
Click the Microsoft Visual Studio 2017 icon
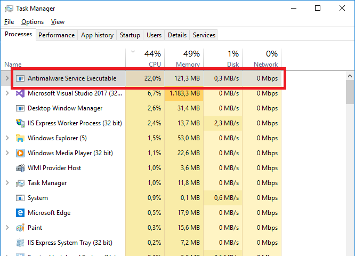point(20,93)
